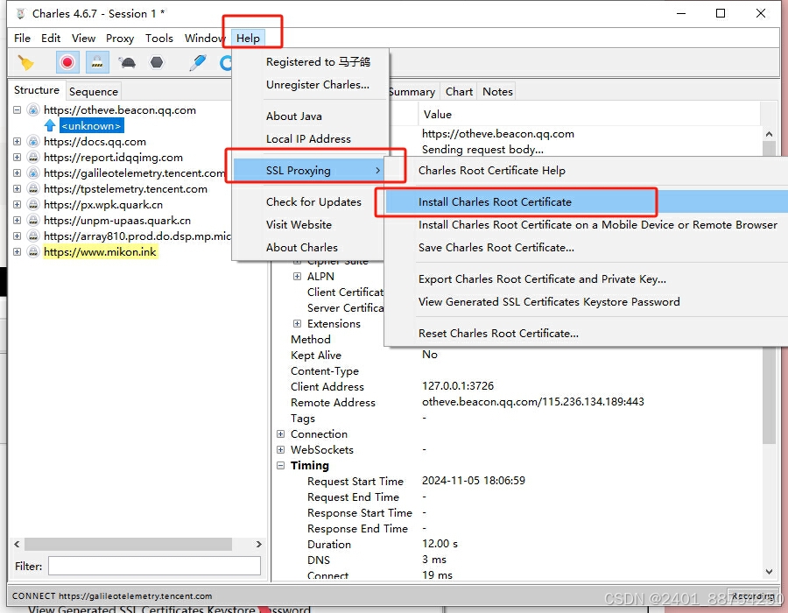The image size is (788, 613).
Task: Expand the docs.qq.com tree node
Action: point(18,142)
